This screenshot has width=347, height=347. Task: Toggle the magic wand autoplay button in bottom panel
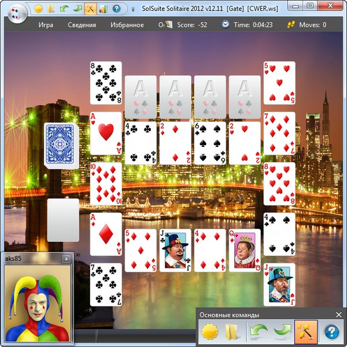(306, 331)
